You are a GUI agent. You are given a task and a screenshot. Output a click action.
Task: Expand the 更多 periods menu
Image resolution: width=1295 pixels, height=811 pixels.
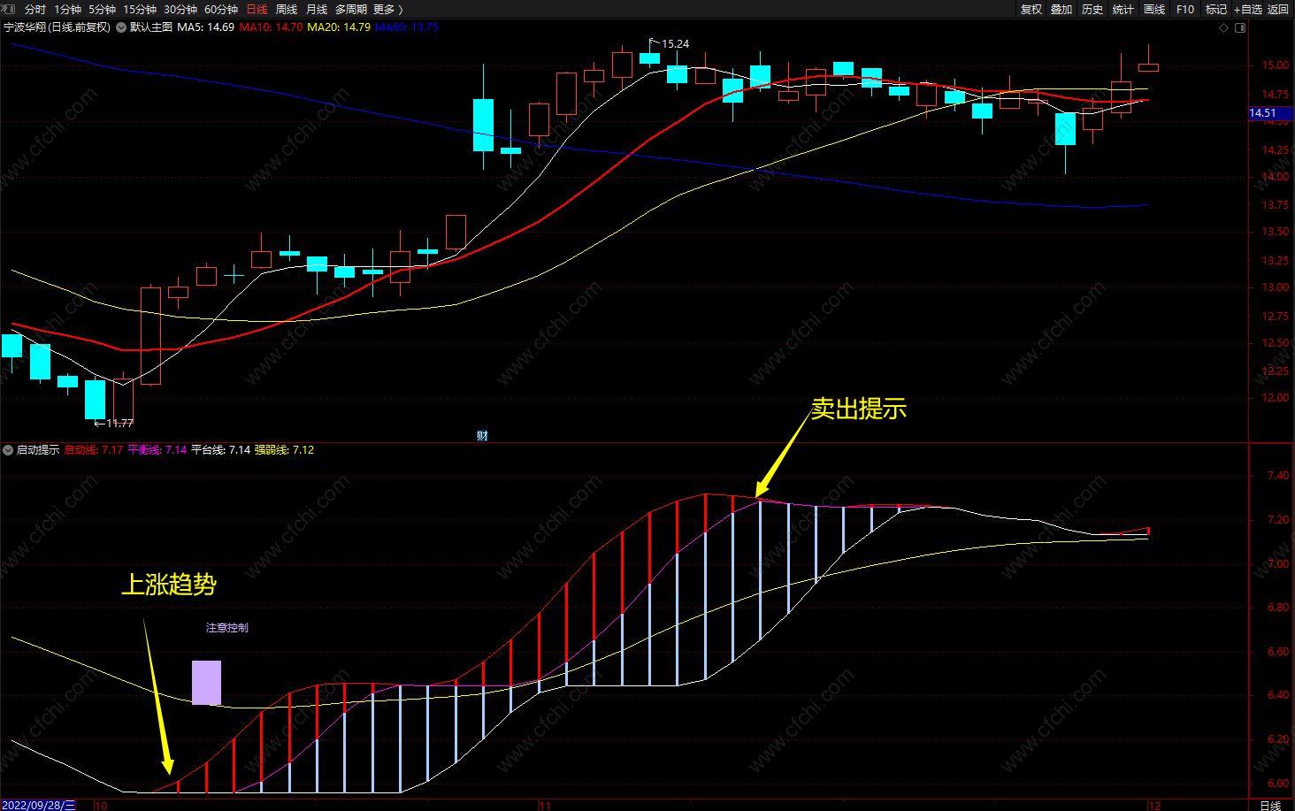pos(388,9)
